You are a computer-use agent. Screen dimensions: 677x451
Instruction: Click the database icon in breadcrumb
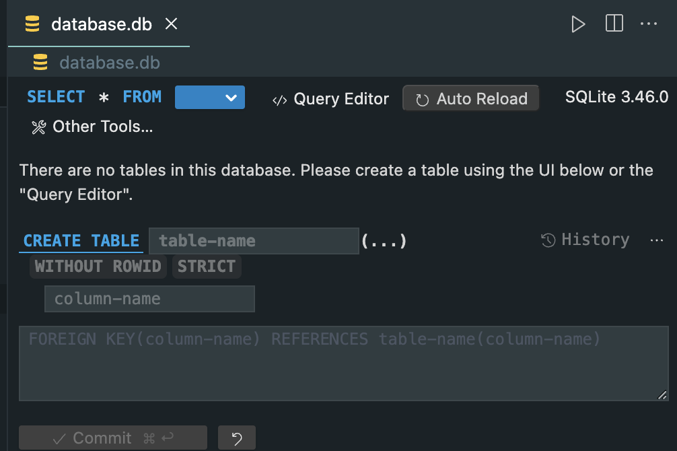(x=40, y=63)
